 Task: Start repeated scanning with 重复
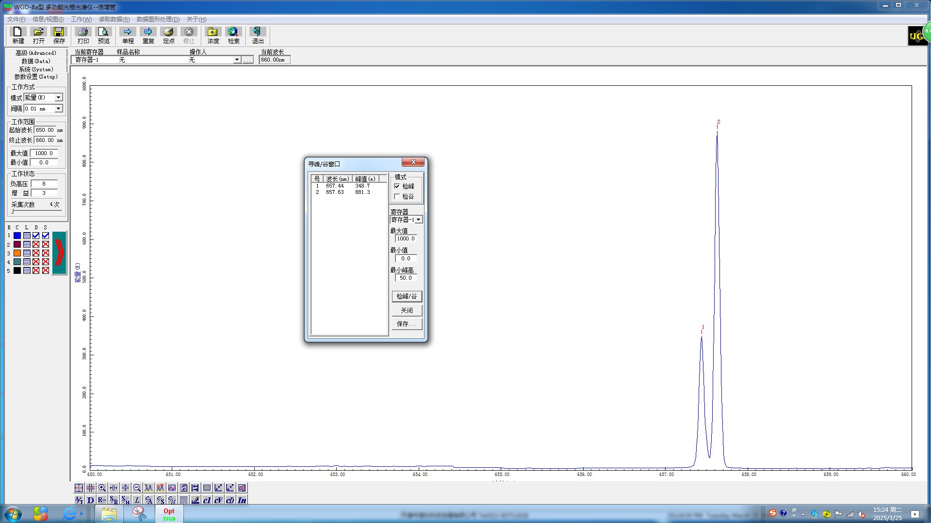148,35
